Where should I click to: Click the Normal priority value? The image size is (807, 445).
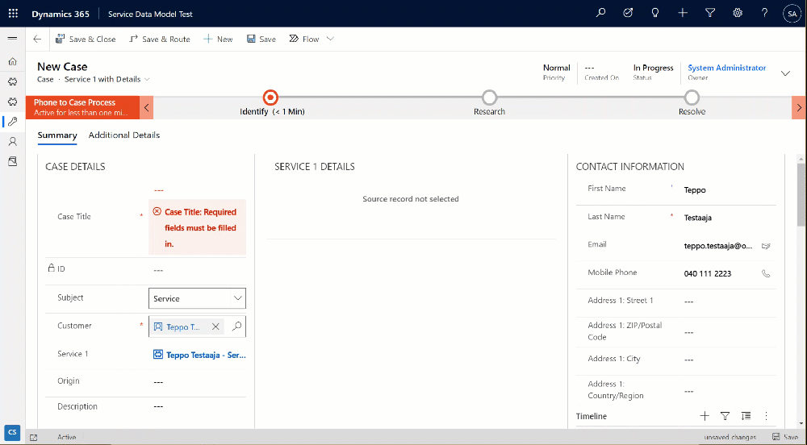[556, 68]
